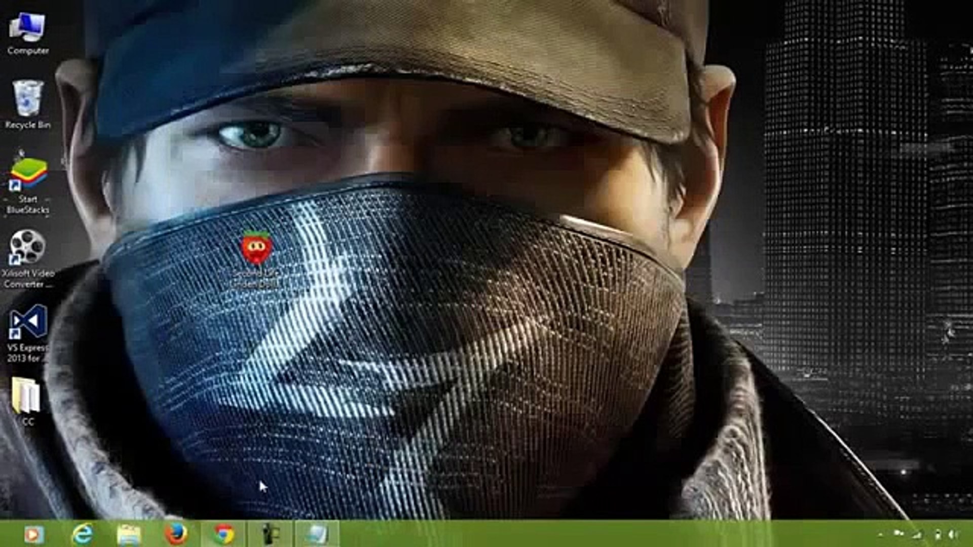The width and height of the screenshot is (973, 547).
Task: Expand hidden system tray icons arrow
Action: pos(880,534)
